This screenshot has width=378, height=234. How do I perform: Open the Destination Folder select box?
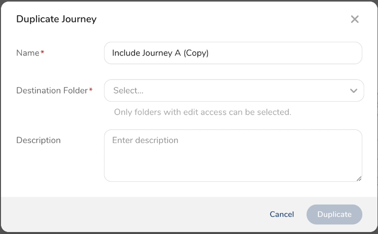234,90
